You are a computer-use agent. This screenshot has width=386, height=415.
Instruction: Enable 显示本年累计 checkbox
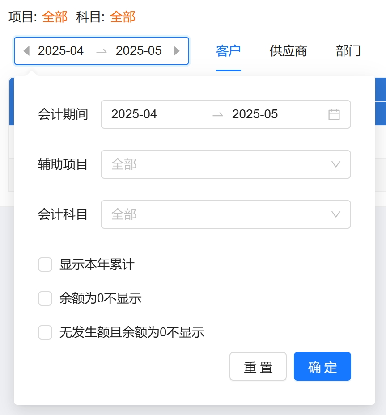click(45, 264)
